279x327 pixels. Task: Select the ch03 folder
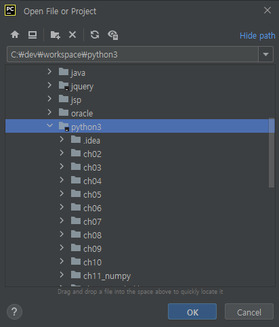point(92,168)
